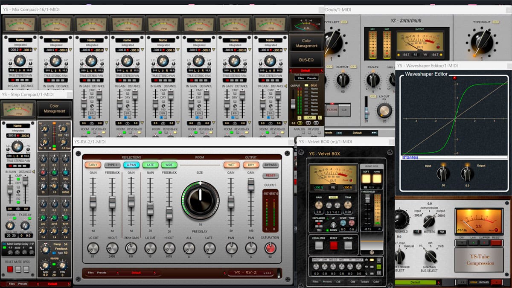Open the Files menu in Velvet BOX
Viewport: 512px width, 288px height.
coord(316,282)
